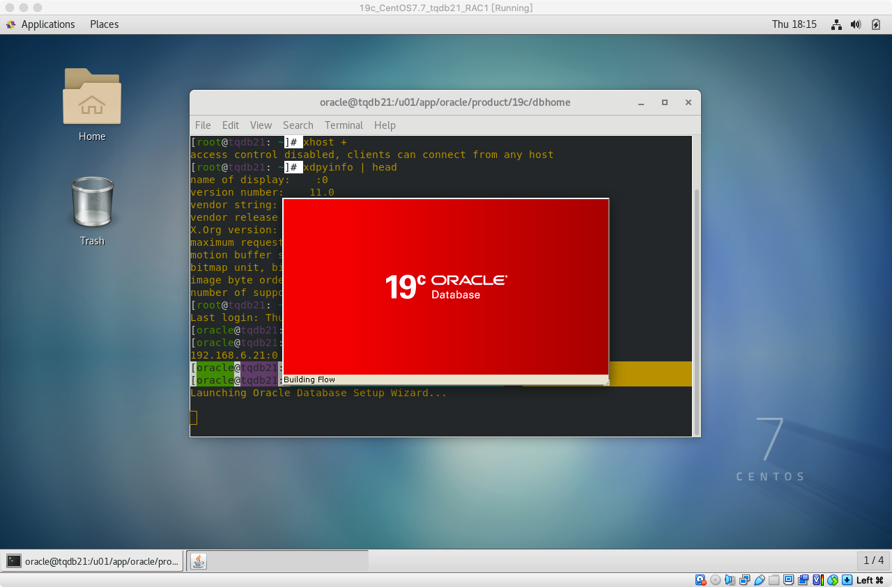This screenshot has height=587, width=892.
Task: Click the battery power icon in top panel
Action: click(x=876, y=24)
